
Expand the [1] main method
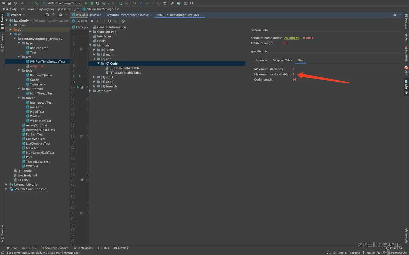click(94, 55)
